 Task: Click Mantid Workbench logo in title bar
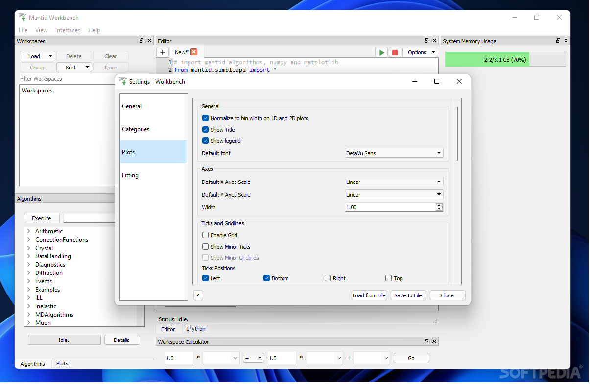click(x=23, y=17)
